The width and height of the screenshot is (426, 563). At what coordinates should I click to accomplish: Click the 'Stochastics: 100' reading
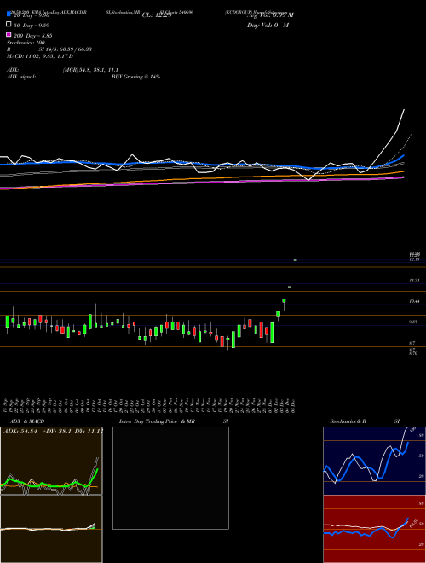26,43
